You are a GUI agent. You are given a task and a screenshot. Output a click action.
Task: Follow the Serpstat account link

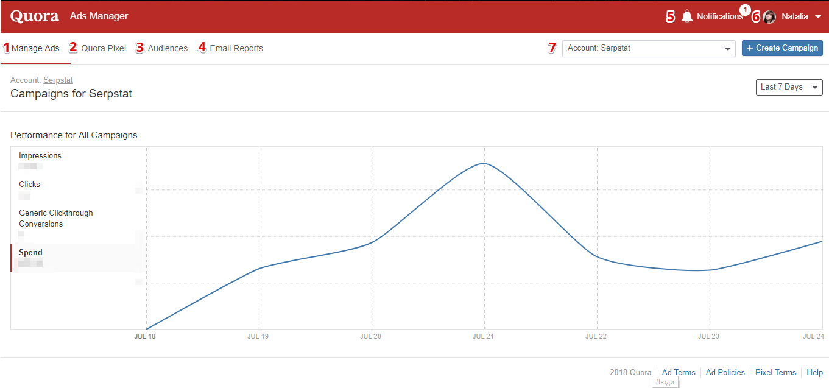pyautogui.click(x=58, y=80)
